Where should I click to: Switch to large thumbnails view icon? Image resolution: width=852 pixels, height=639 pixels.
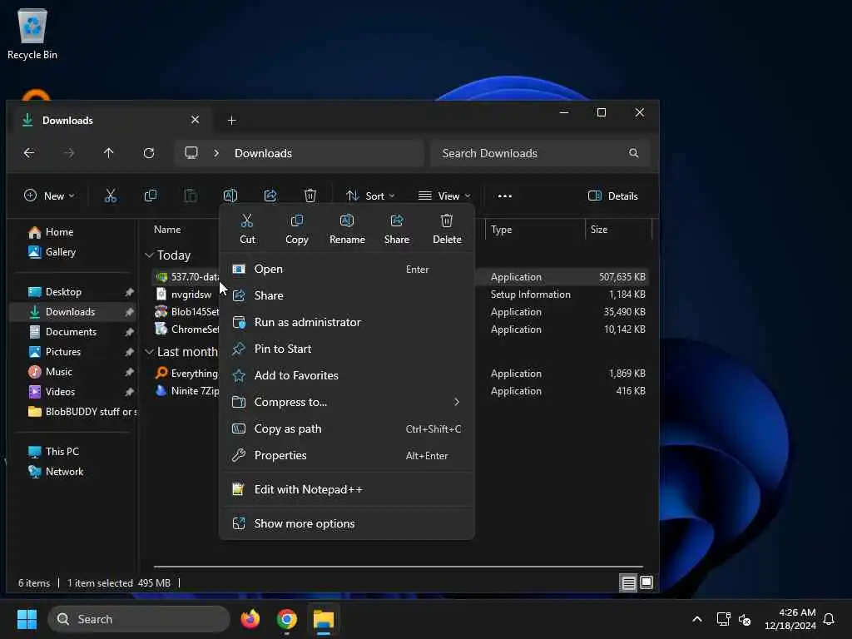click(646, 583)
